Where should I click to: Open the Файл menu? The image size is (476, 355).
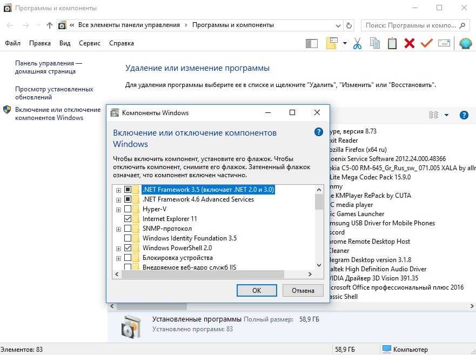13,43
